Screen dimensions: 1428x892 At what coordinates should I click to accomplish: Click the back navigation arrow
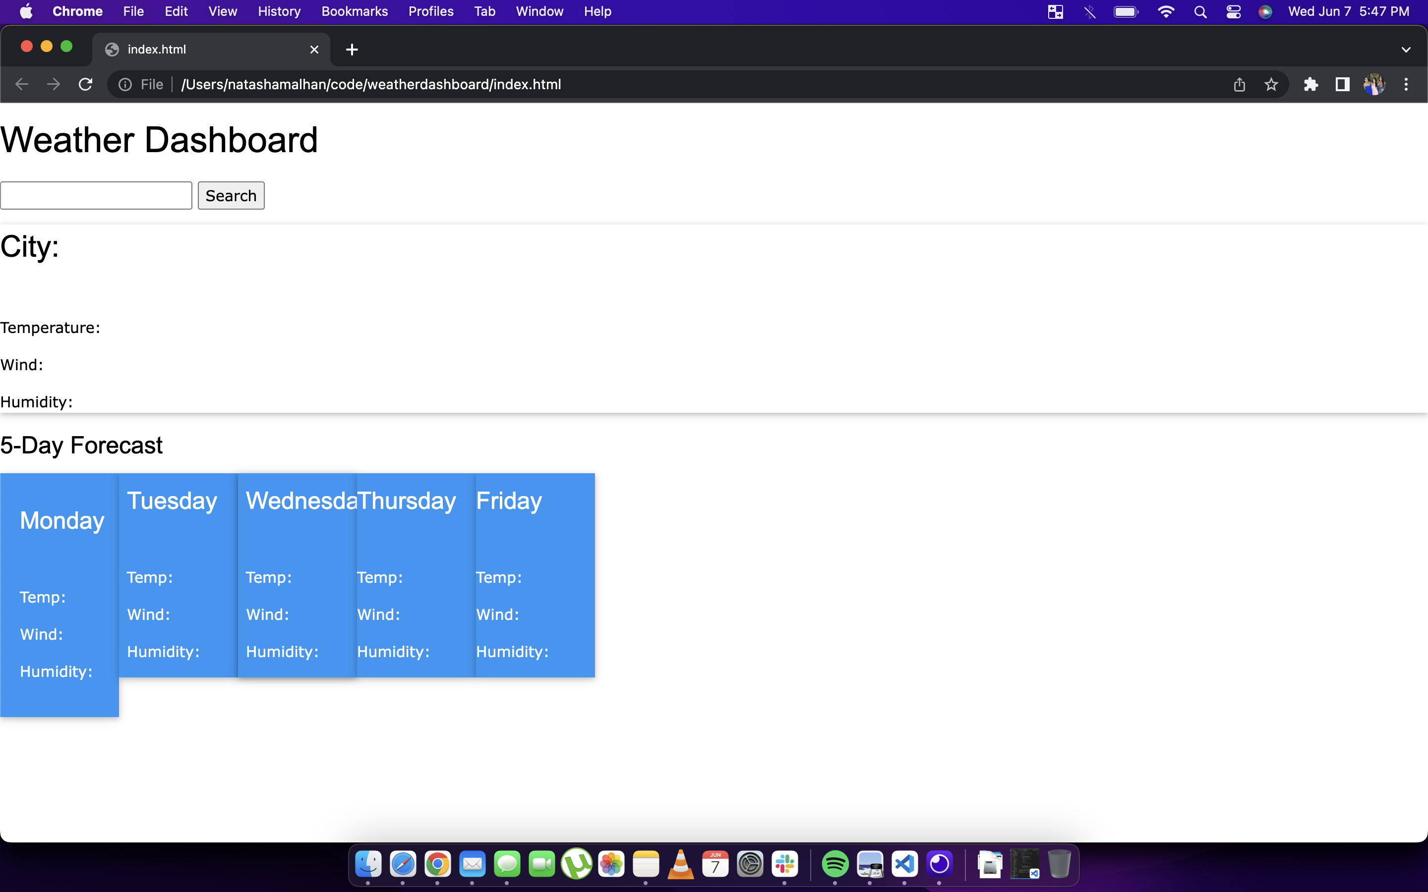click(x=22, y=84)
